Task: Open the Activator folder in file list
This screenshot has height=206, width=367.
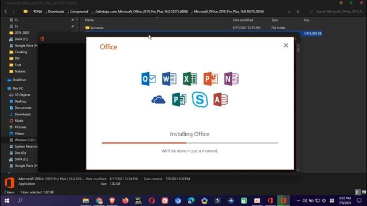Action: coord(97,28)
